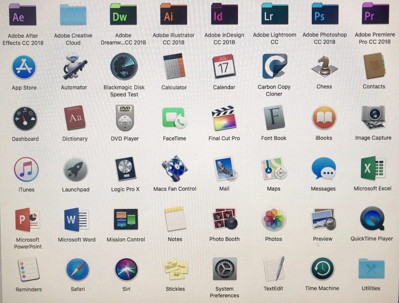This screenshot has width=399, height=303.
Task: Click the Siri icon
Action: pos(126,269)
